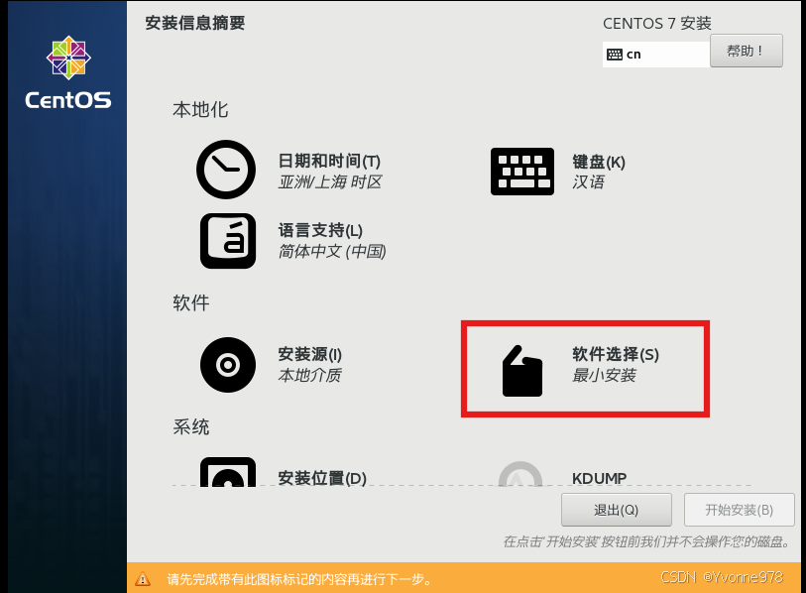This screenshot has width=806, height=593.
Task: Click the 最小安装 status text
Action: coord(604,376)
